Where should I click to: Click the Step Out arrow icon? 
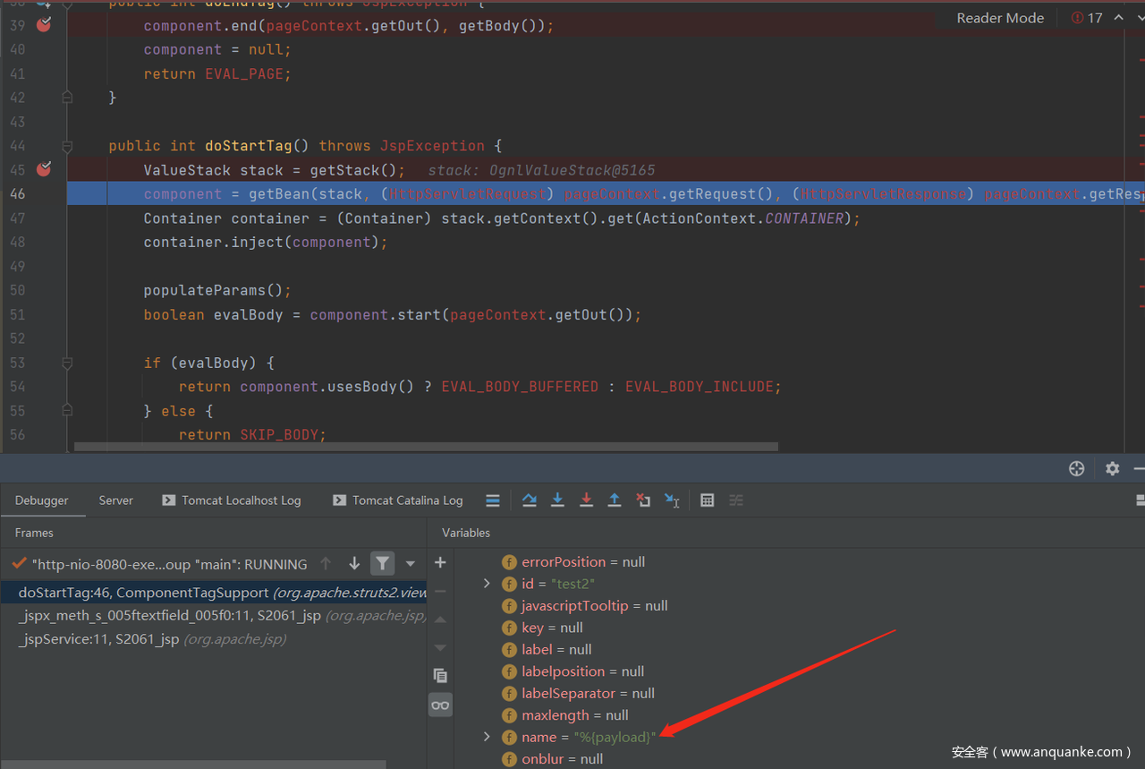(615, 500)
